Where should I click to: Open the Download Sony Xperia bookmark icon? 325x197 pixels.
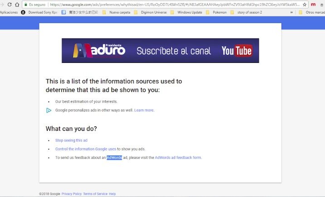coord(23,12)
